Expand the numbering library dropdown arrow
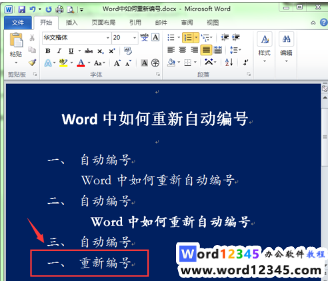This screenshot has height=281, width=328. [x=196, y=37]
